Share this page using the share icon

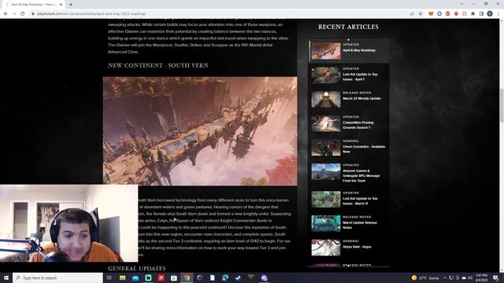coord(412,14)
